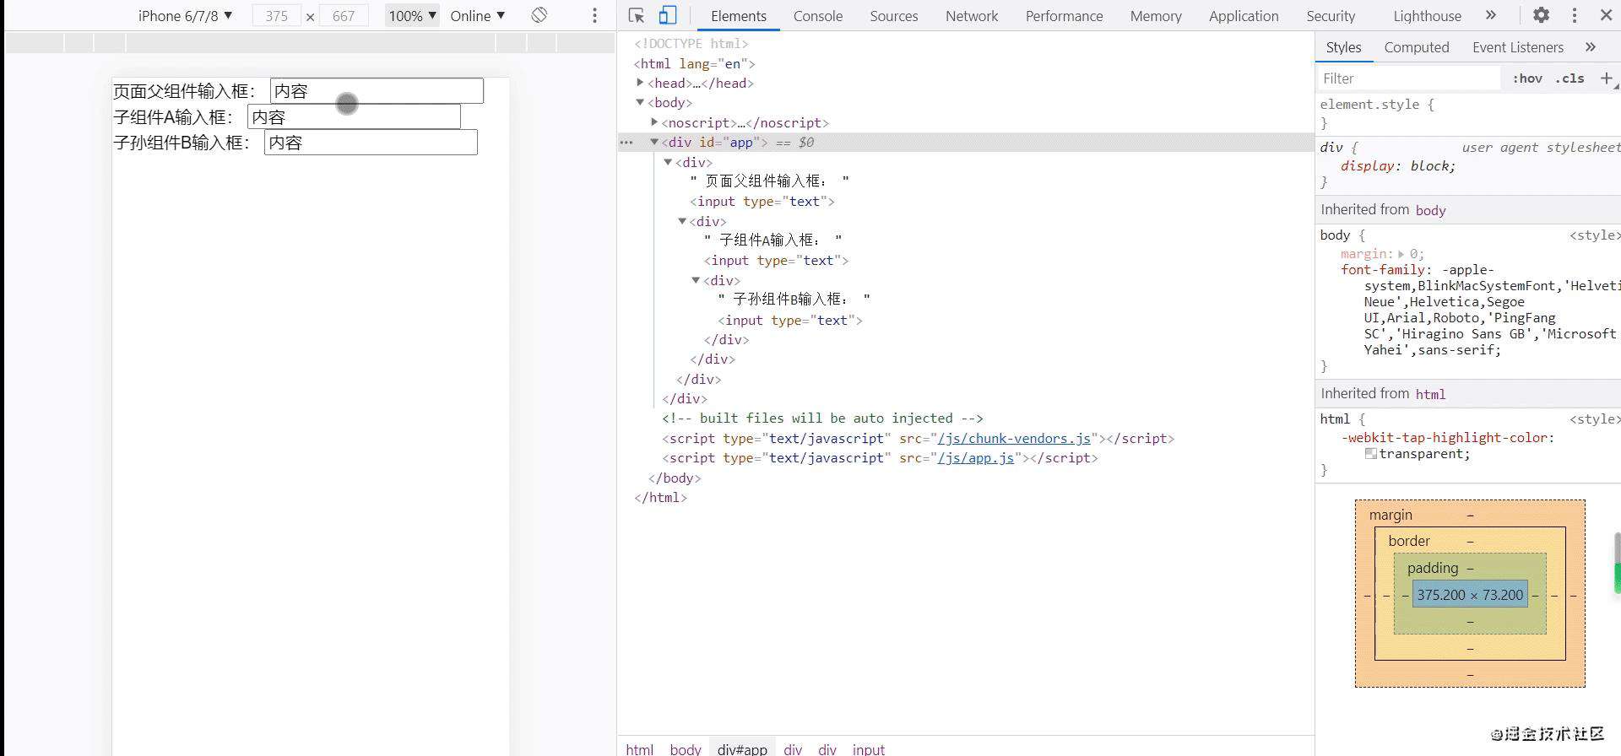The height and width of the screenshot is (756, 1621).
Task: Collapse the div containing 子孙组件B输入框
Action: tap(696, 280)
